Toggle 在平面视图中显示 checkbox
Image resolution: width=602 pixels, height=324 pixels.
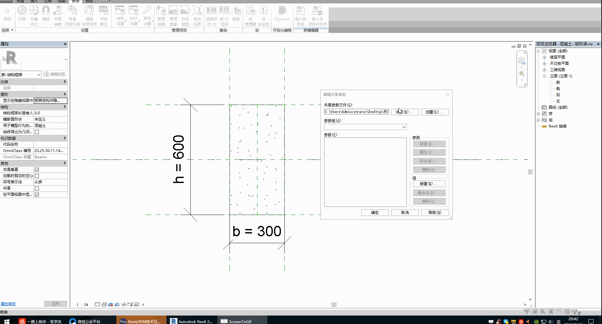37,195
